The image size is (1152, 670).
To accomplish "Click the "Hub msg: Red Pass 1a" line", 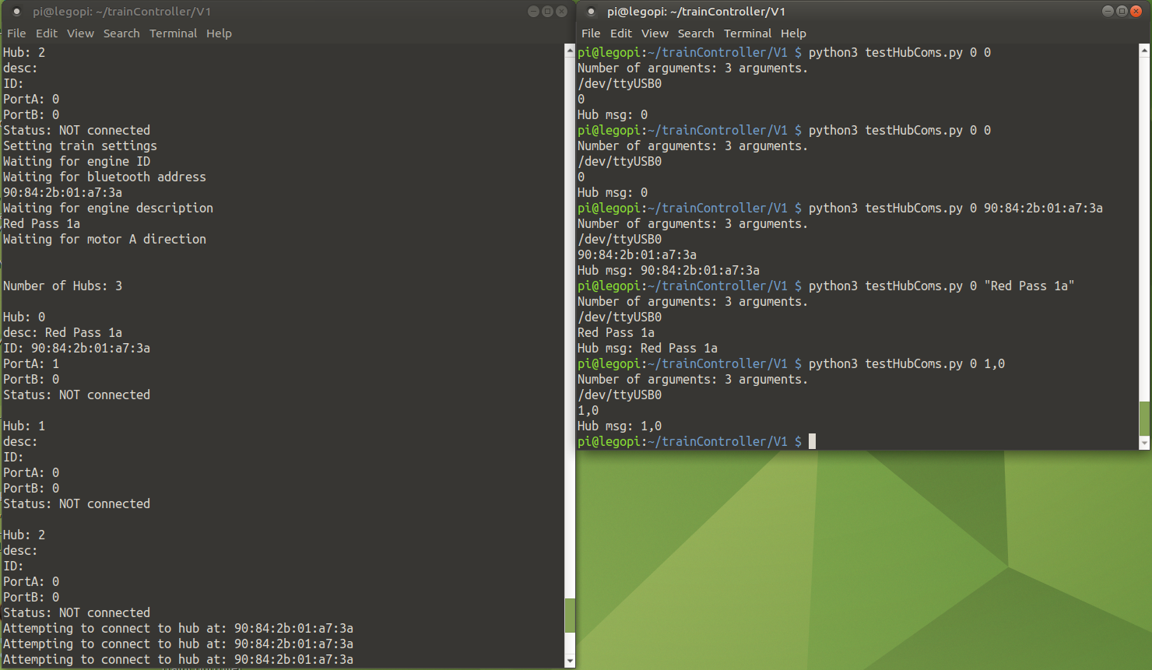I will (x=648, y=348).
